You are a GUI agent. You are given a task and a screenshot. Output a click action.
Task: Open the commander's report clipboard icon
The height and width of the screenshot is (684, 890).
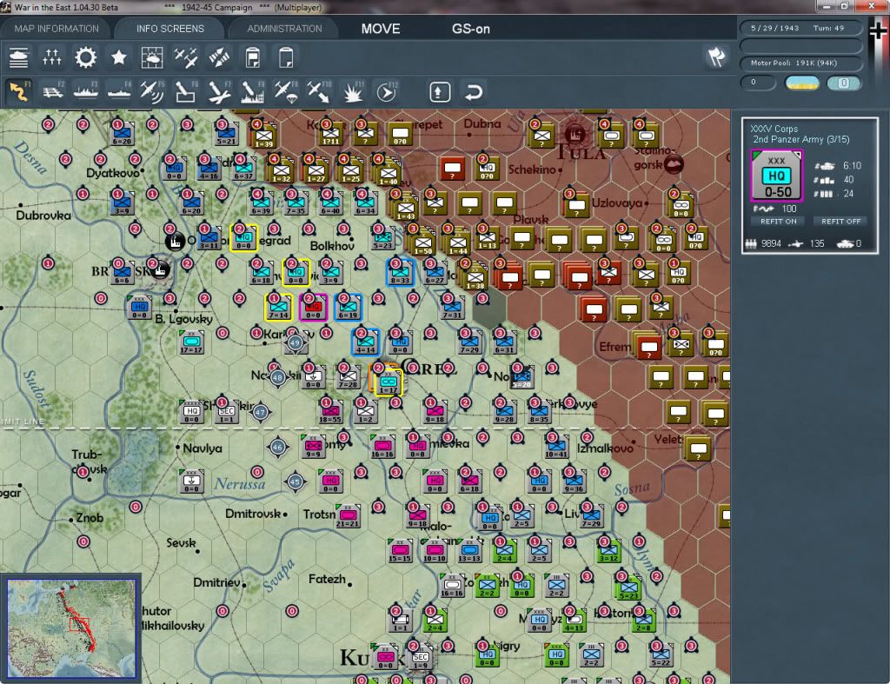tap(253, 58)
